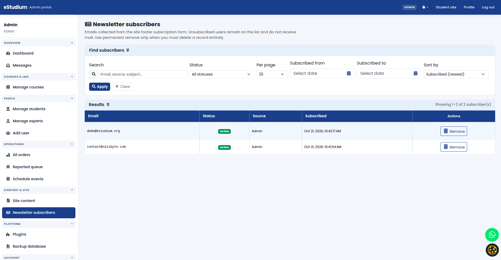The height and width of the screenshot is (260, 501).
Task: Open Manage experts page
Action: [x=39, y=121]
